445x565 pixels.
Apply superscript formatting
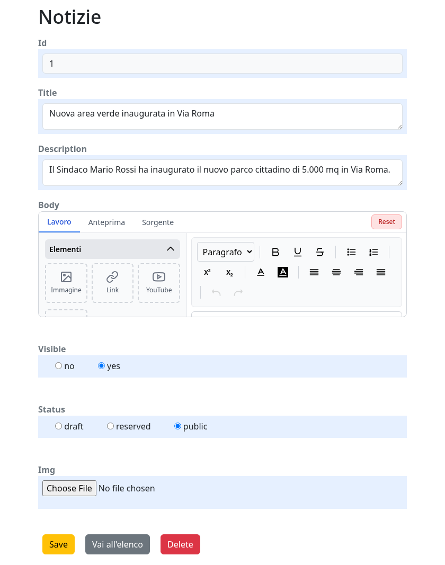coord(207,272)
